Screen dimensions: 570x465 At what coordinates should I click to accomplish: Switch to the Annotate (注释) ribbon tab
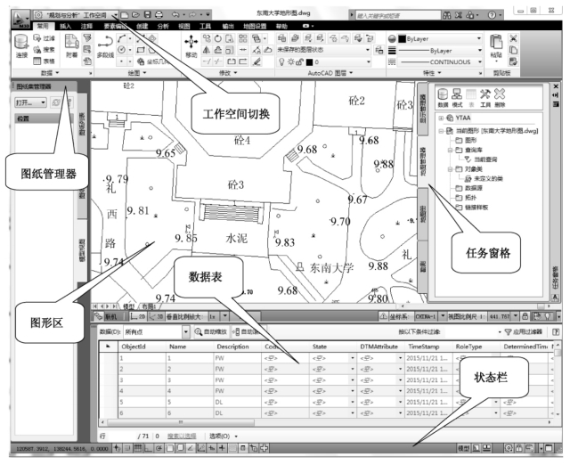coord(86,26)
